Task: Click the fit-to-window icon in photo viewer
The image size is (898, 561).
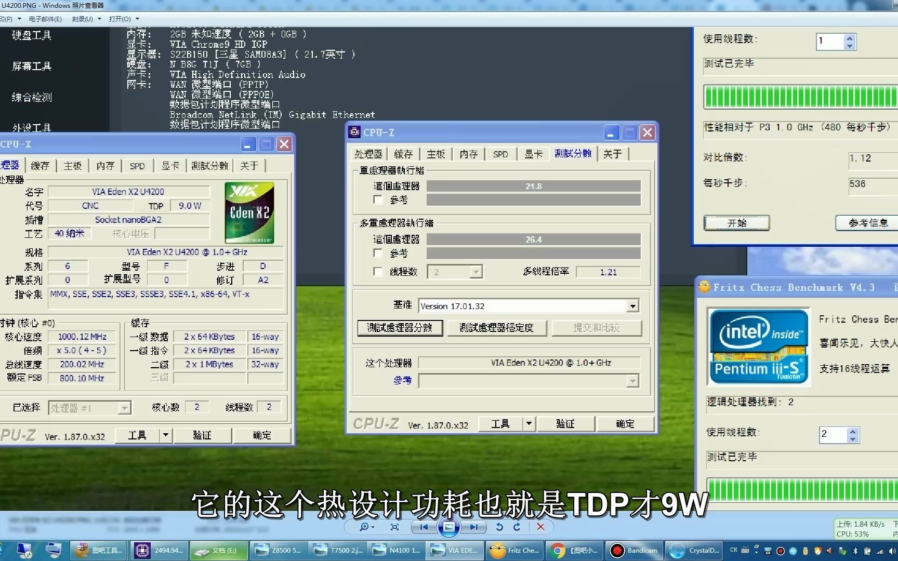Action: point(394,527)
